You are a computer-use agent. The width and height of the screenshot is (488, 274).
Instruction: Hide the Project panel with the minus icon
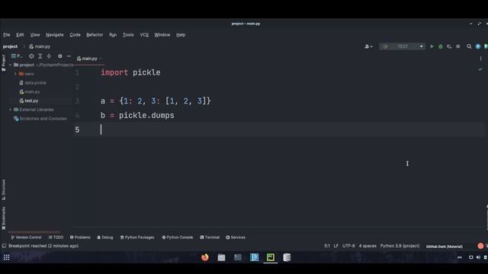point(69,56)
